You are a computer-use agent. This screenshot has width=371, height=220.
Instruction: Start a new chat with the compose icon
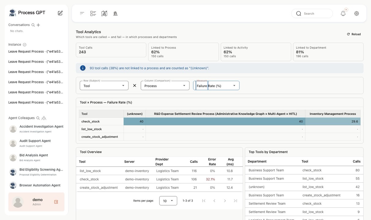[x=60, y=13]
